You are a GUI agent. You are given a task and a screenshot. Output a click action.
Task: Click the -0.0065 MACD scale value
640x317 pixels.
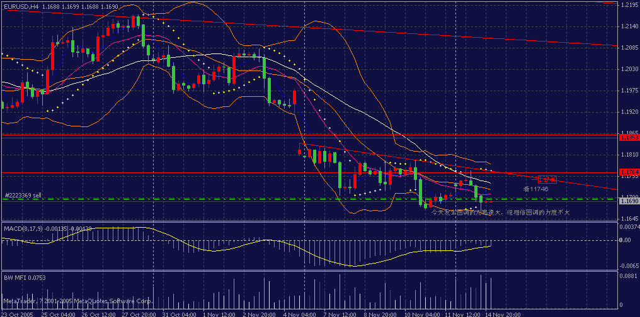(629, 265)
